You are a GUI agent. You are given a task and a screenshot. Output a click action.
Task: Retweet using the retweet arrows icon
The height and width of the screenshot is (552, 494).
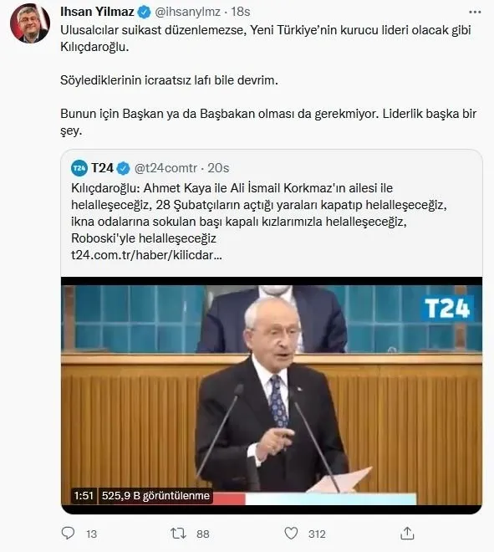pos(178,534)
